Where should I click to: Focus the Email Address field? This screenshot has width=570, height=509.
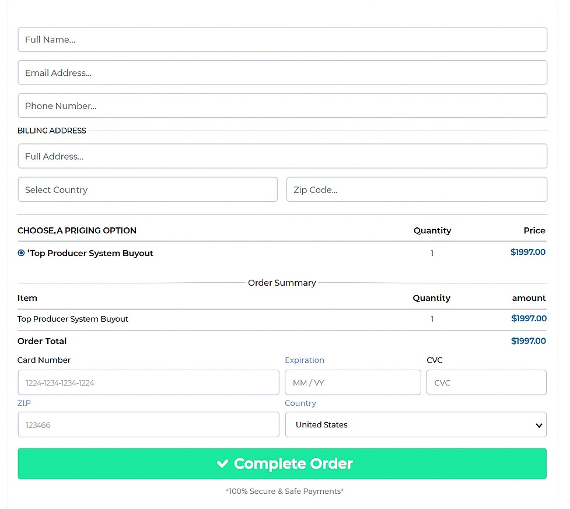[282, 73]
